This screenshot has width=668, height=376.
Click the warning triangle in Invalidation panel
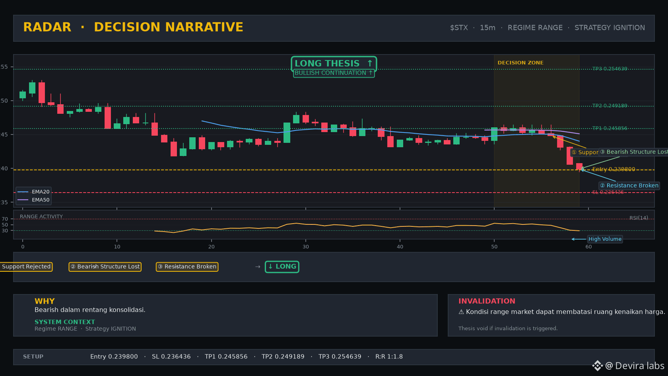(x=461, y=312)
